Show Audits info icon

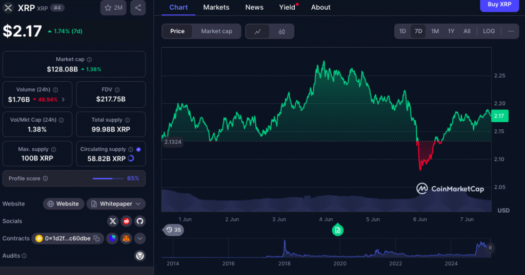(24, 256)
